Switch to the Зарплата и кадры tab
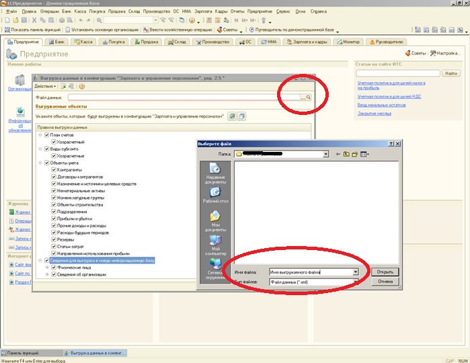 click(307, 42)
